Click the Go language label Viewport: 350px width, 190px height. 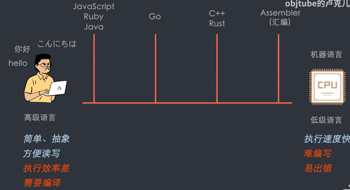click(155, 17)
